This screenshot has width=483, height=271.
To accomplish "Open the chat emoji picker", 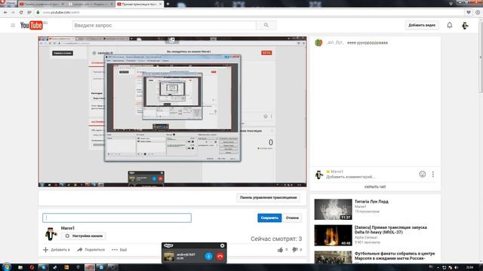I will point(423,174).
